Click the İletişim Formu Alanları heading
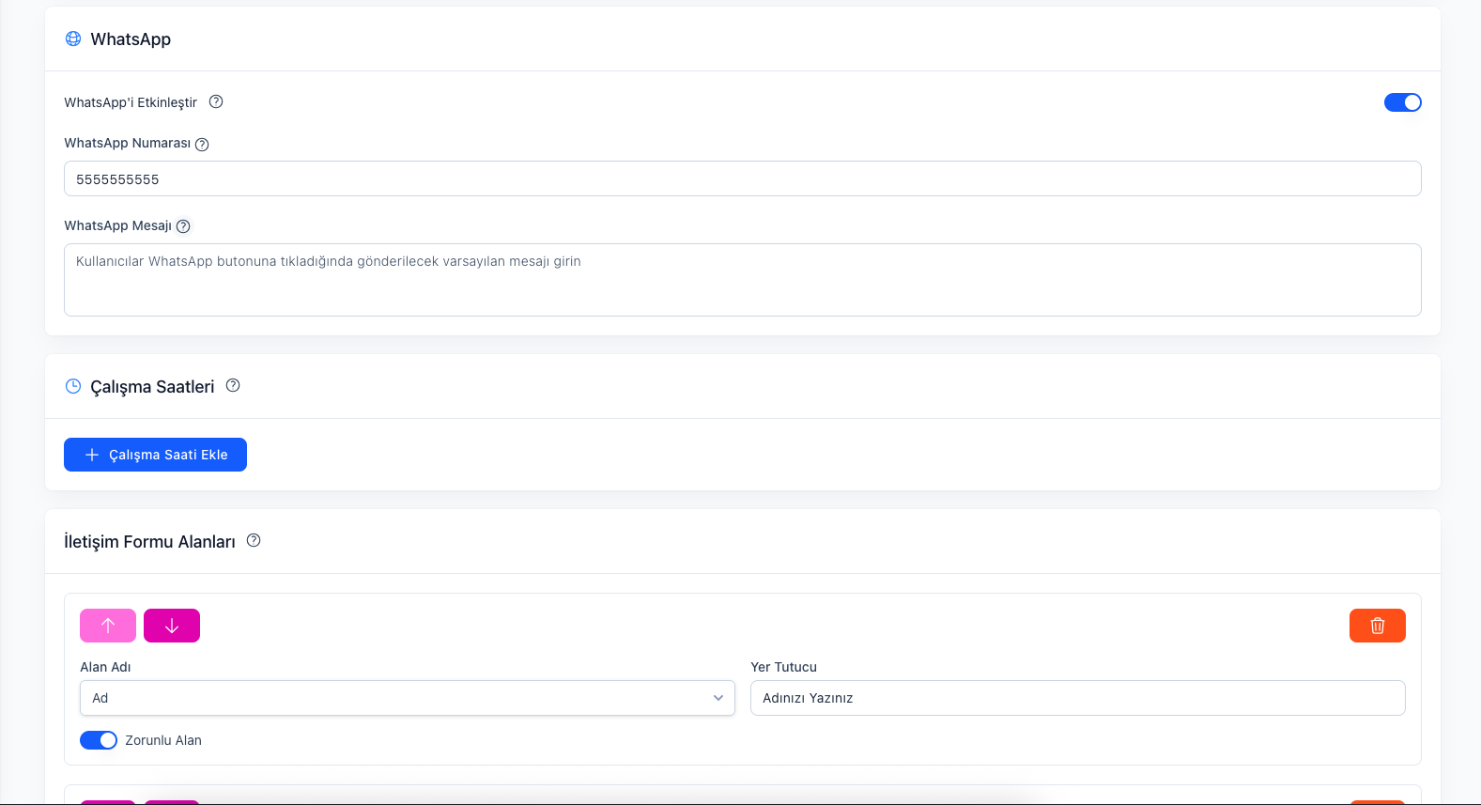 coord(149,542)
